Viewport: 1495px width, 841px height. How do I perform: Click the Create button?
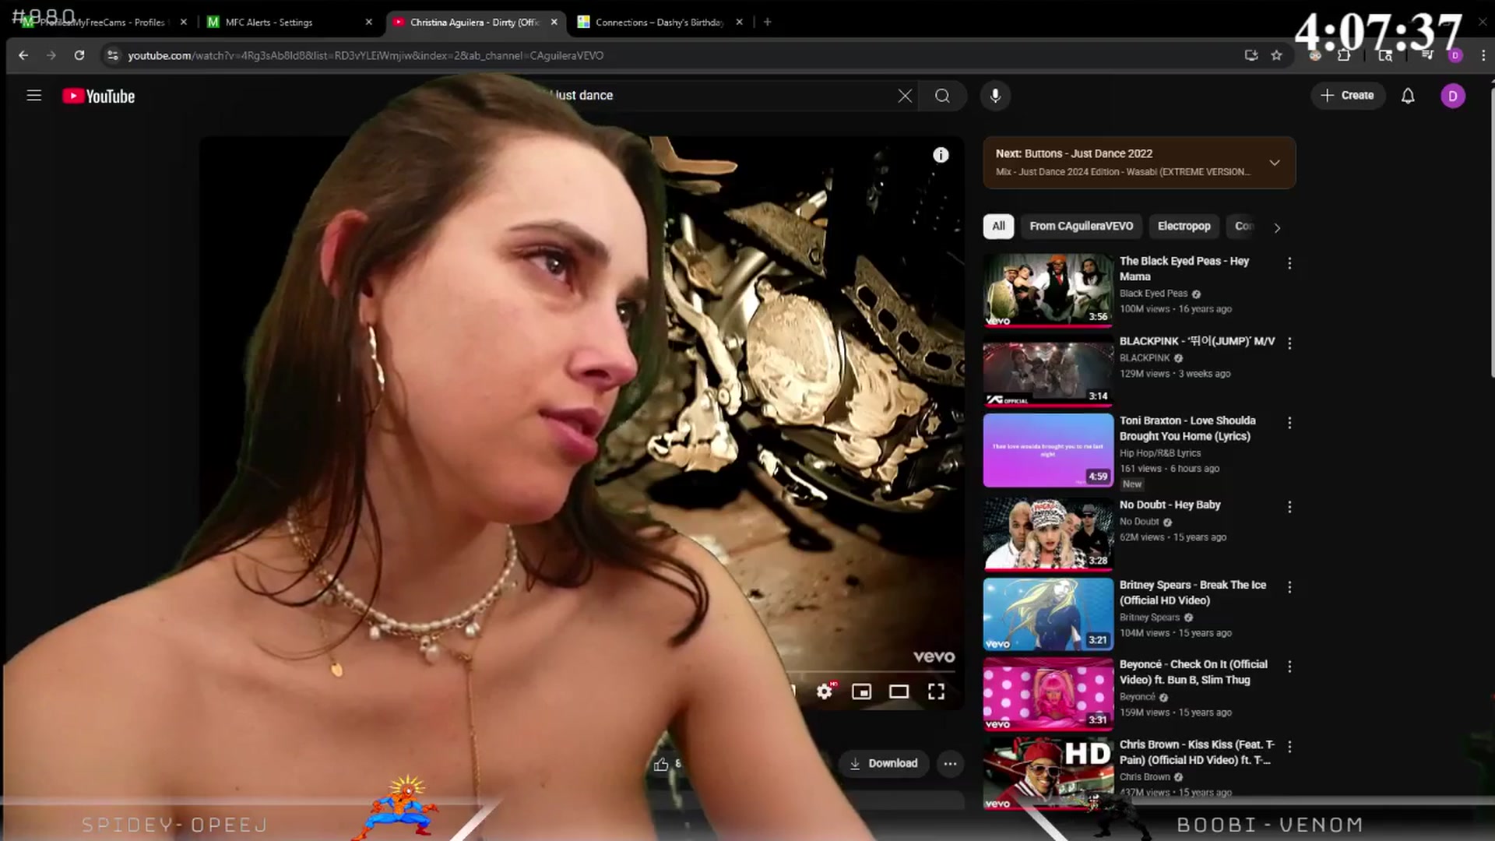click(x=1348, y=96)
